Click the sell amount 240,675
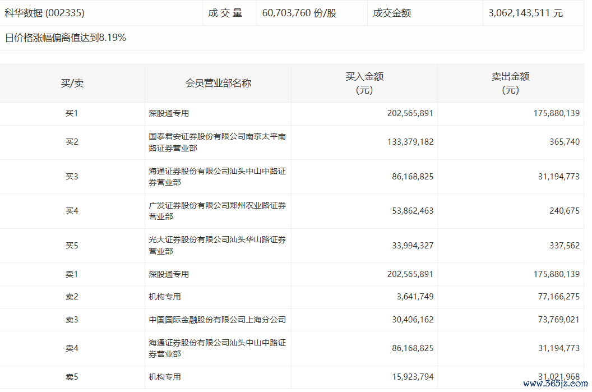Image resolution: width=592 pixels, height=392 pixels. 565,211
